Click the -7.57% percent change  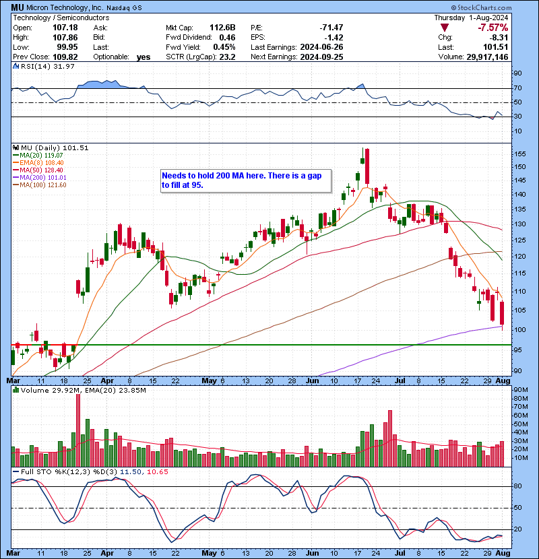click(493, 28)
